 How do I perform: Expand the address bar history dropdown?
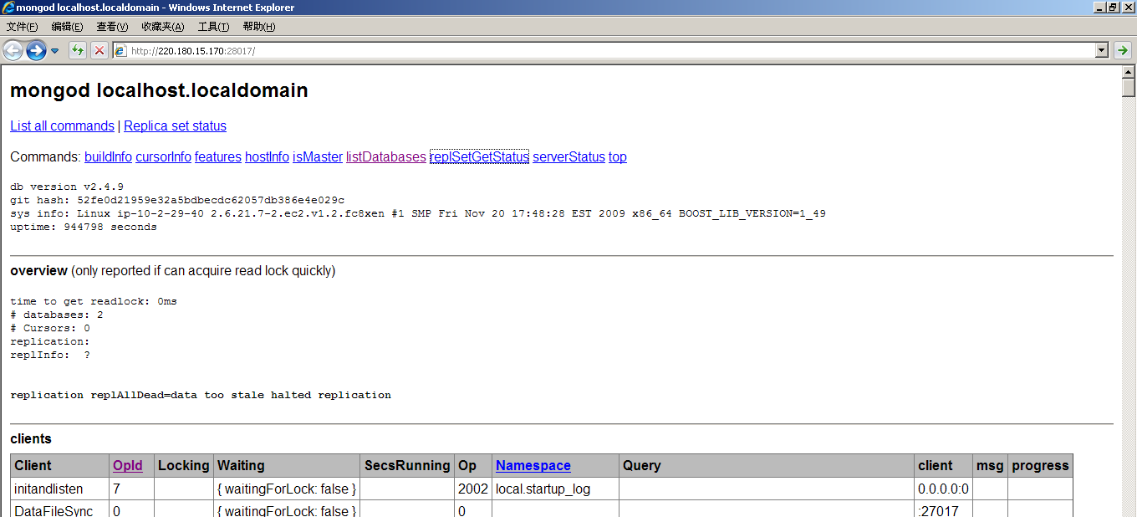click(1101, 51)
